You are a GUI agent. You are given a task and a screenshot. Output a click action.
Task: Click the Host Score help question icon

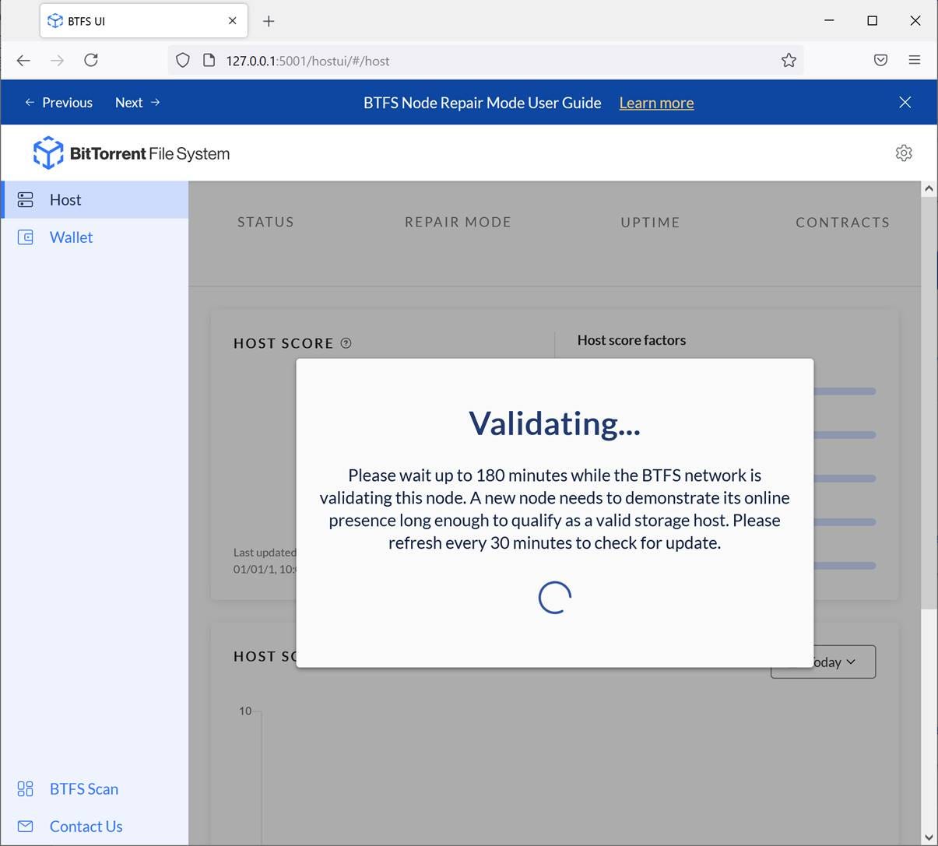click(x=346, y=343)
